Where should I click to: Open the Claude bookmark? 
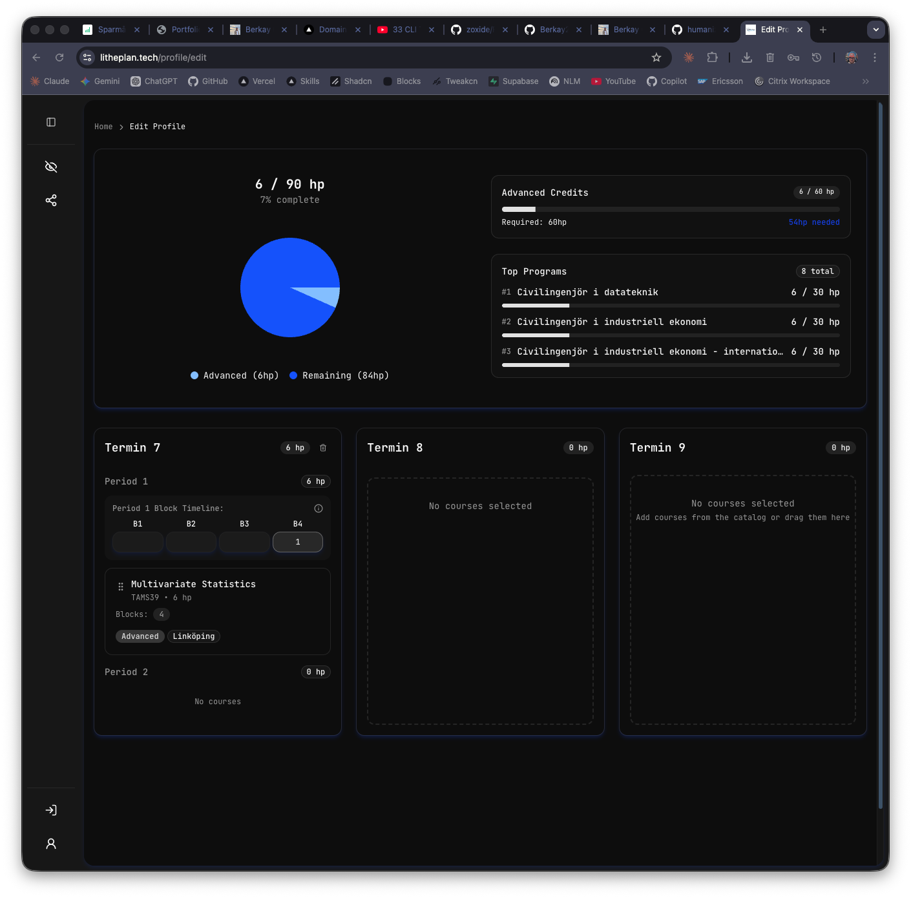[x=49, y=81]
